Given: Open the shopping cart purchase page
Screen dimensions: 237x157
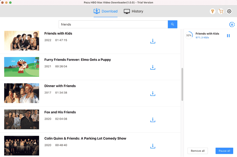Looking at the screenshot, I should tap(221, 11).
